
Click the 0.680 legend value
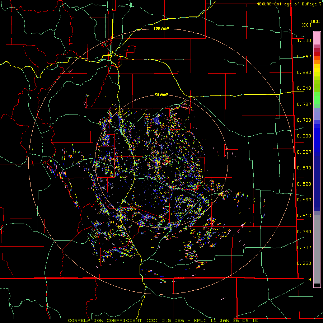304,136
